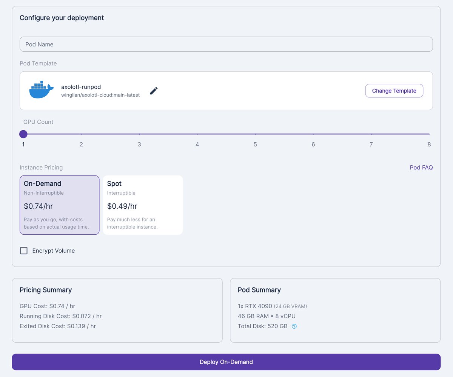Set GPU count slider to 2
Screen dimensions: 453x377
point(81,134)
